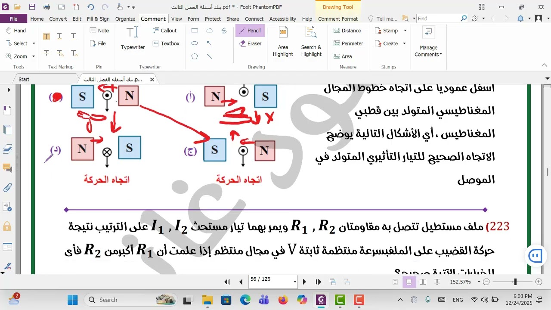Image resolution: width=551 pixels, height=310 pixels.
Task: Expand the Select tool dropdown arrow
Action: click(x=33, y=43)
